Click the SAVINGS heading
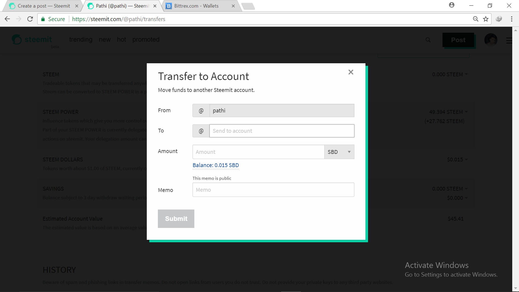 point(53,189)
